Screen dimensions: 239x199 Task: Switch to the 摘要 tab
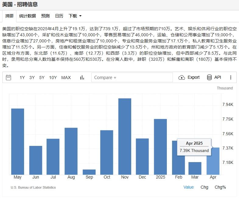click(x=9, y=16)
